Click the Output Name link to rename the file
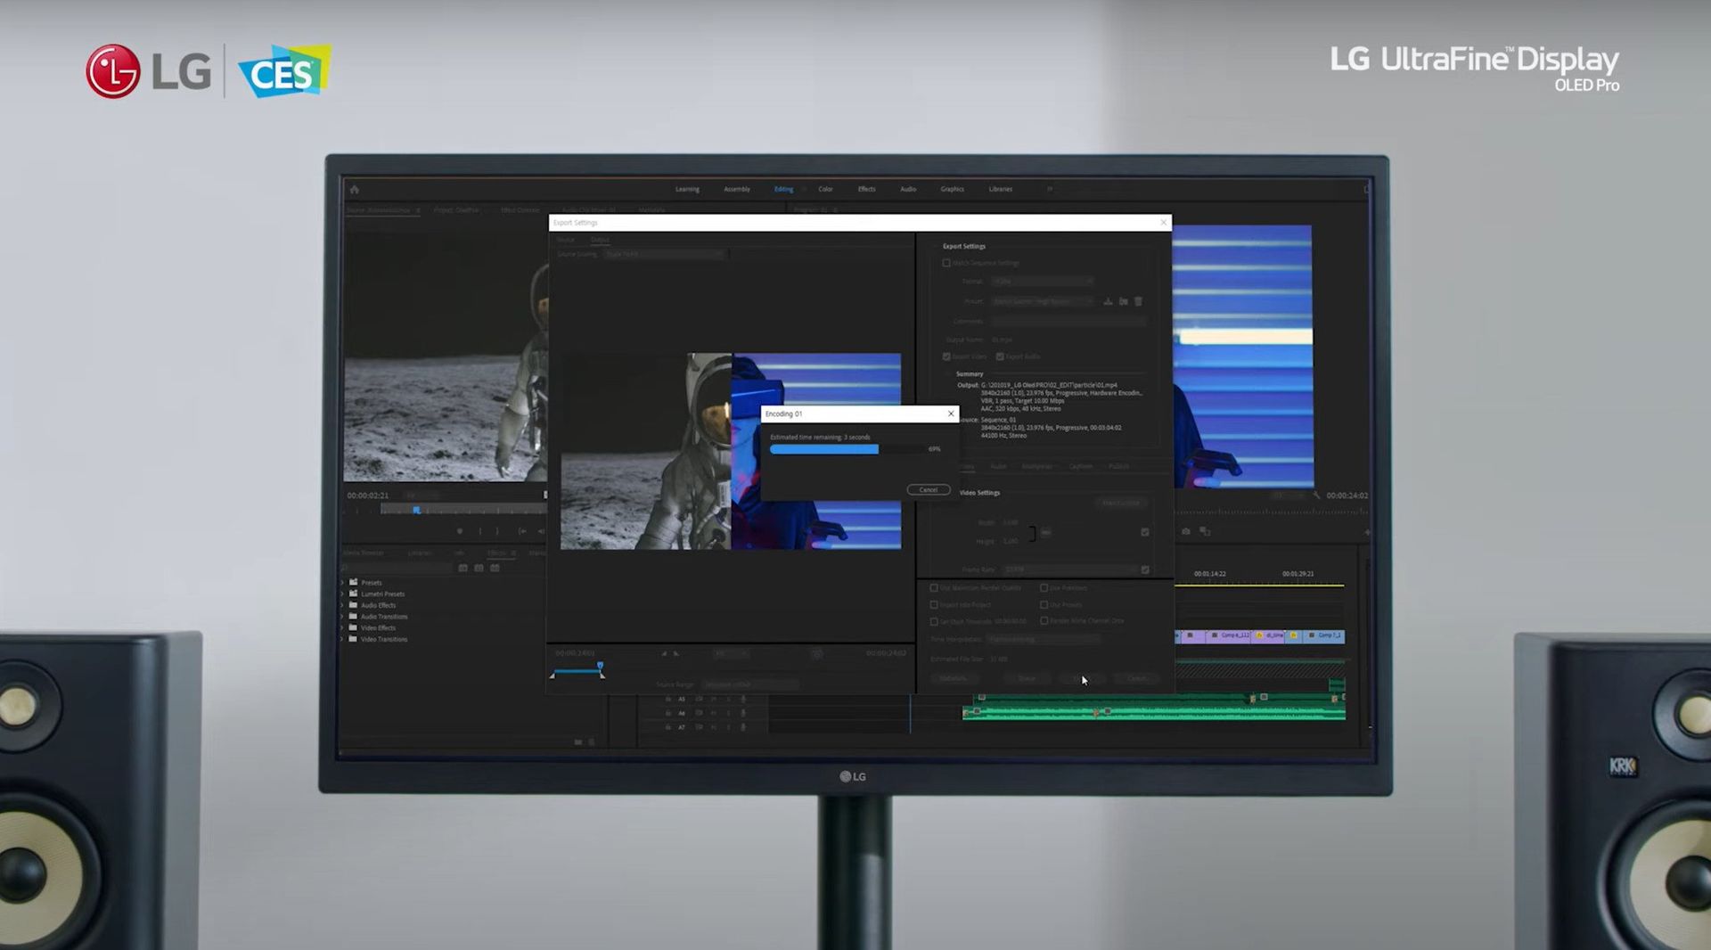 click(1002, 340)
